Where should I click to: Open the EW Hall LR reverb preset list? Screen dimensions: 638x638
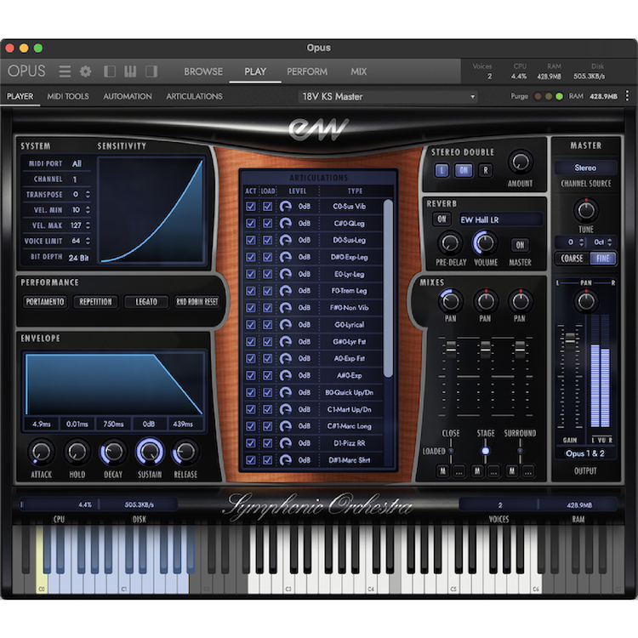tap(499, 219)
